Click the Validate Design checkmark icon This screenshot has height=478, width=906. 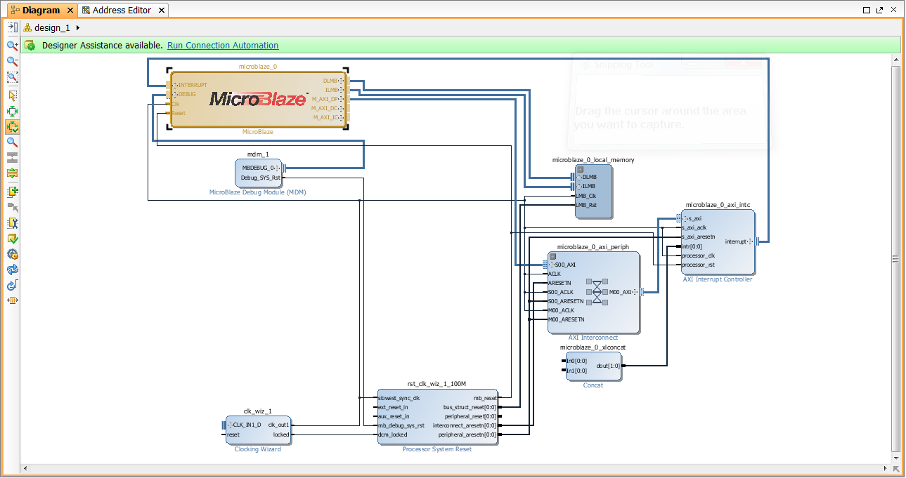click(12, 239)
